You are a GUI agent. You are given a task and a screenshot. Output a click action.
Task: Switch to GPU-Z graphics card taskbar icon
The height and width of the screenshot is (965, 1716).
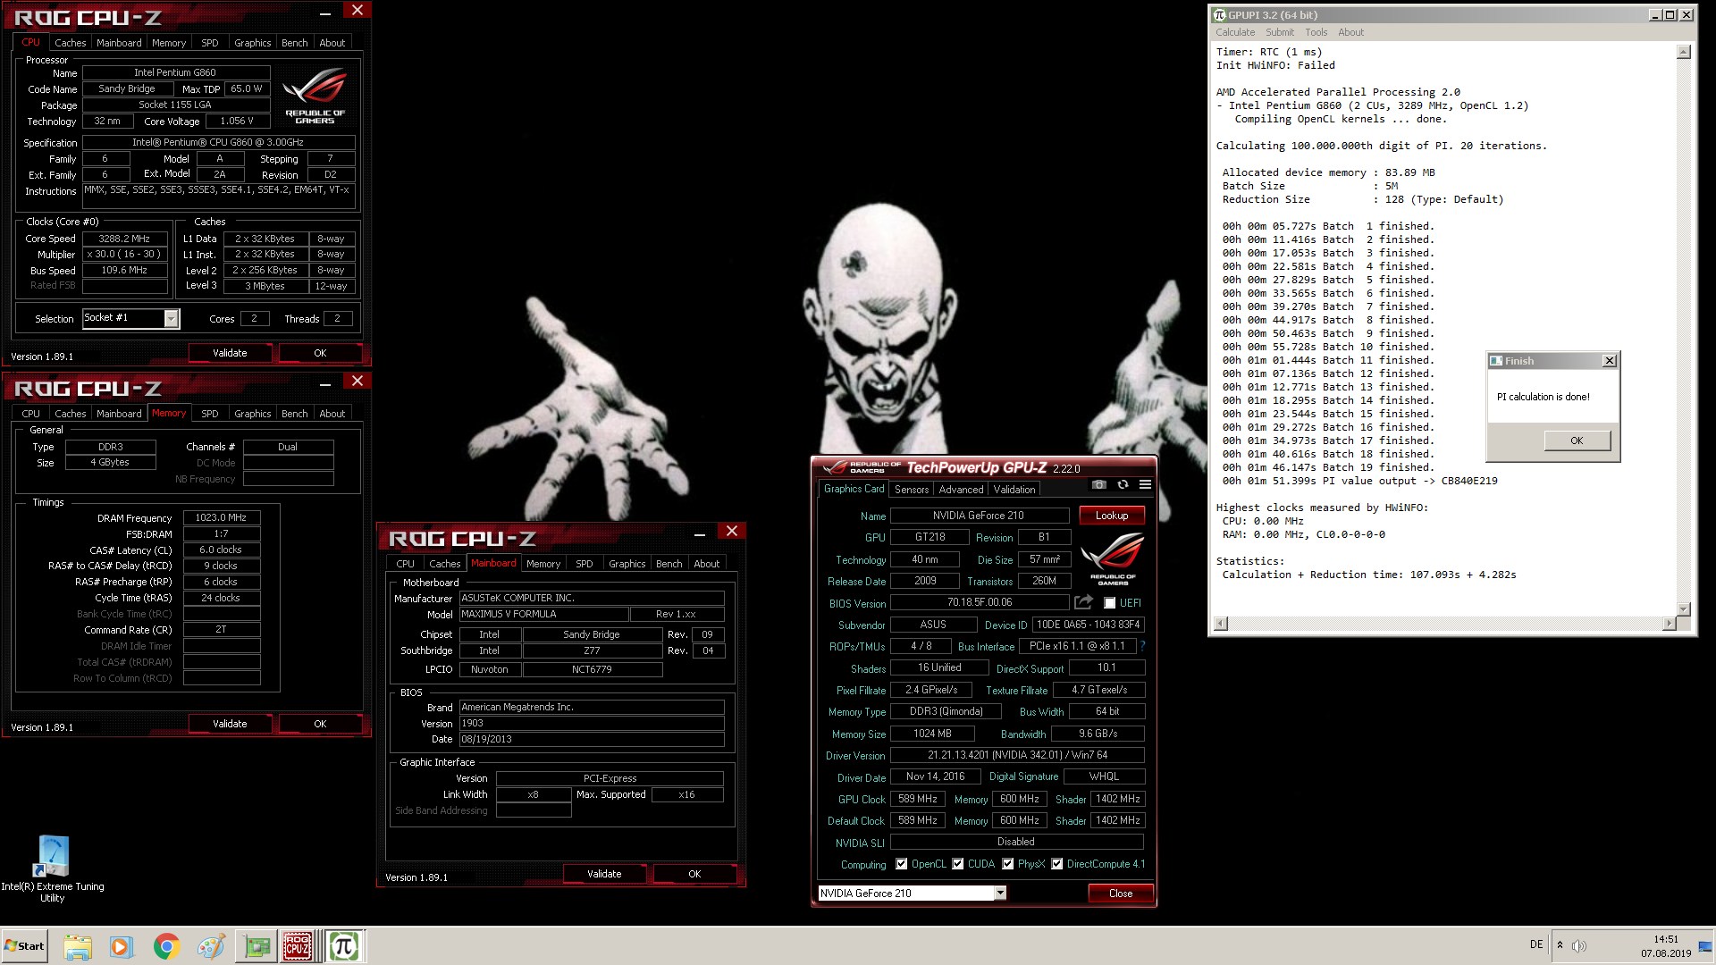257,946
